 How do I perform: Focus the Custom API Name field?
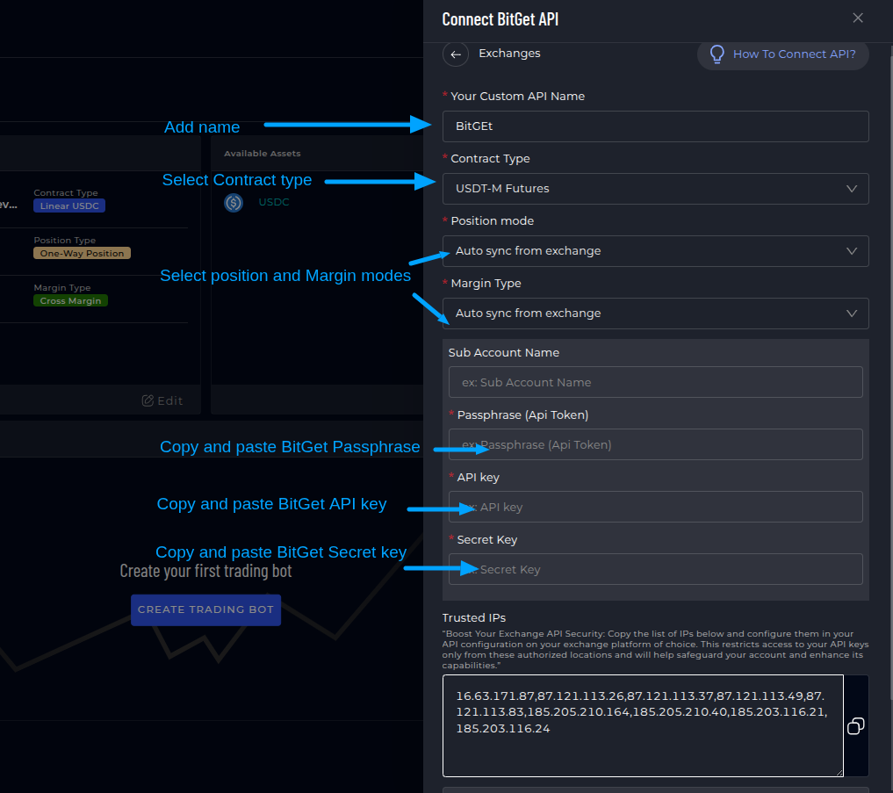(655, 126)
